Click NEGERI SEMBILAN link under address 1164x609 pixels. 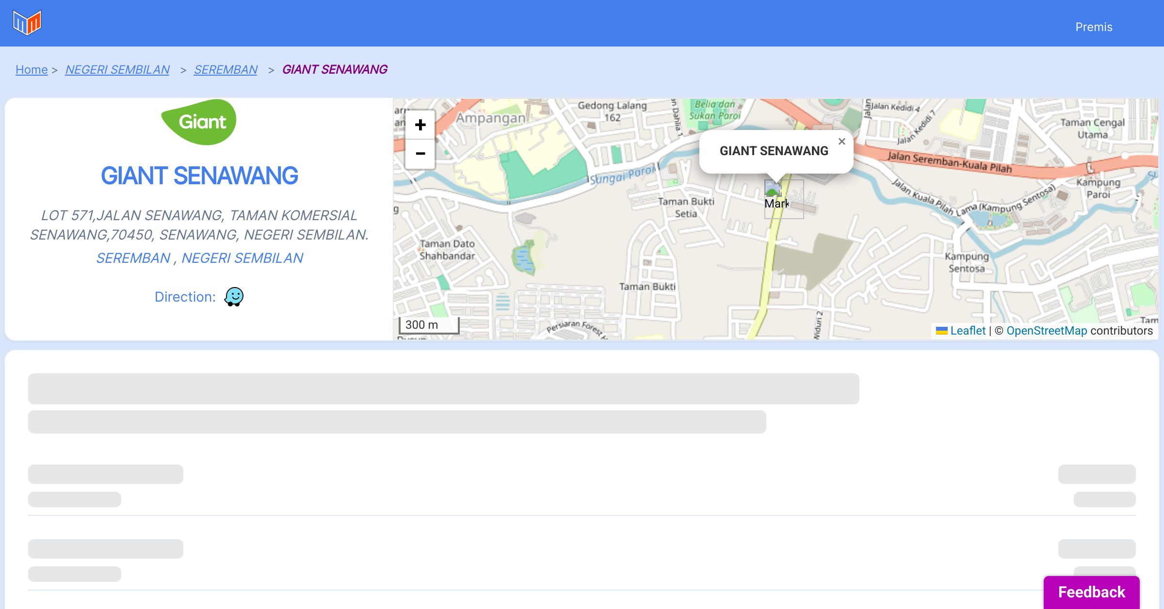click(242, 258)
